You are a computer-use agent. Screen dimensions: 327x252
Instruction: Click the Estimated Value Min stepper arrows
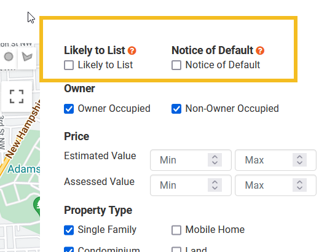(x=215, y=160)
